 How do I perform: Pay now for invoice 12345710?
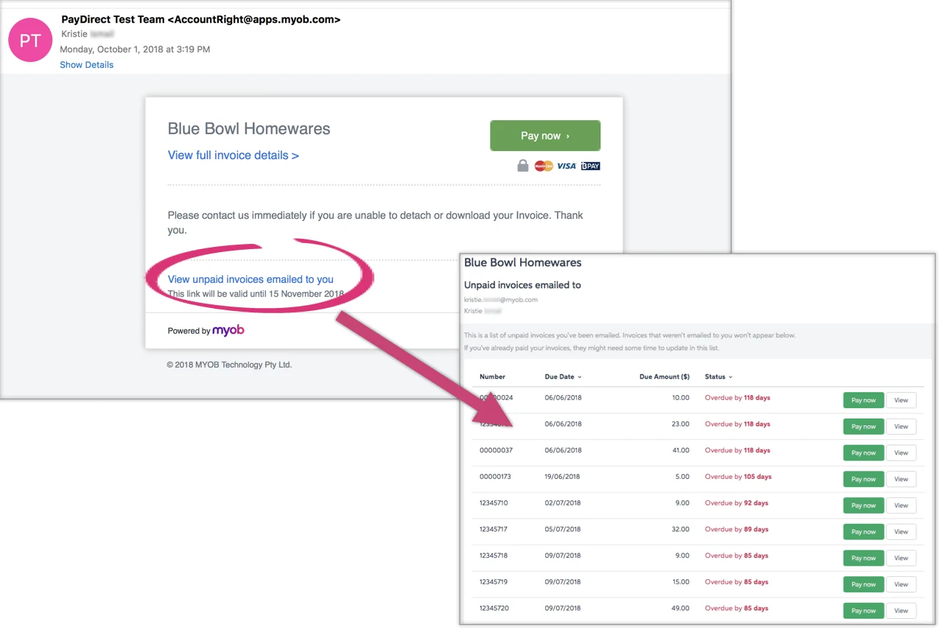(863, 505)
